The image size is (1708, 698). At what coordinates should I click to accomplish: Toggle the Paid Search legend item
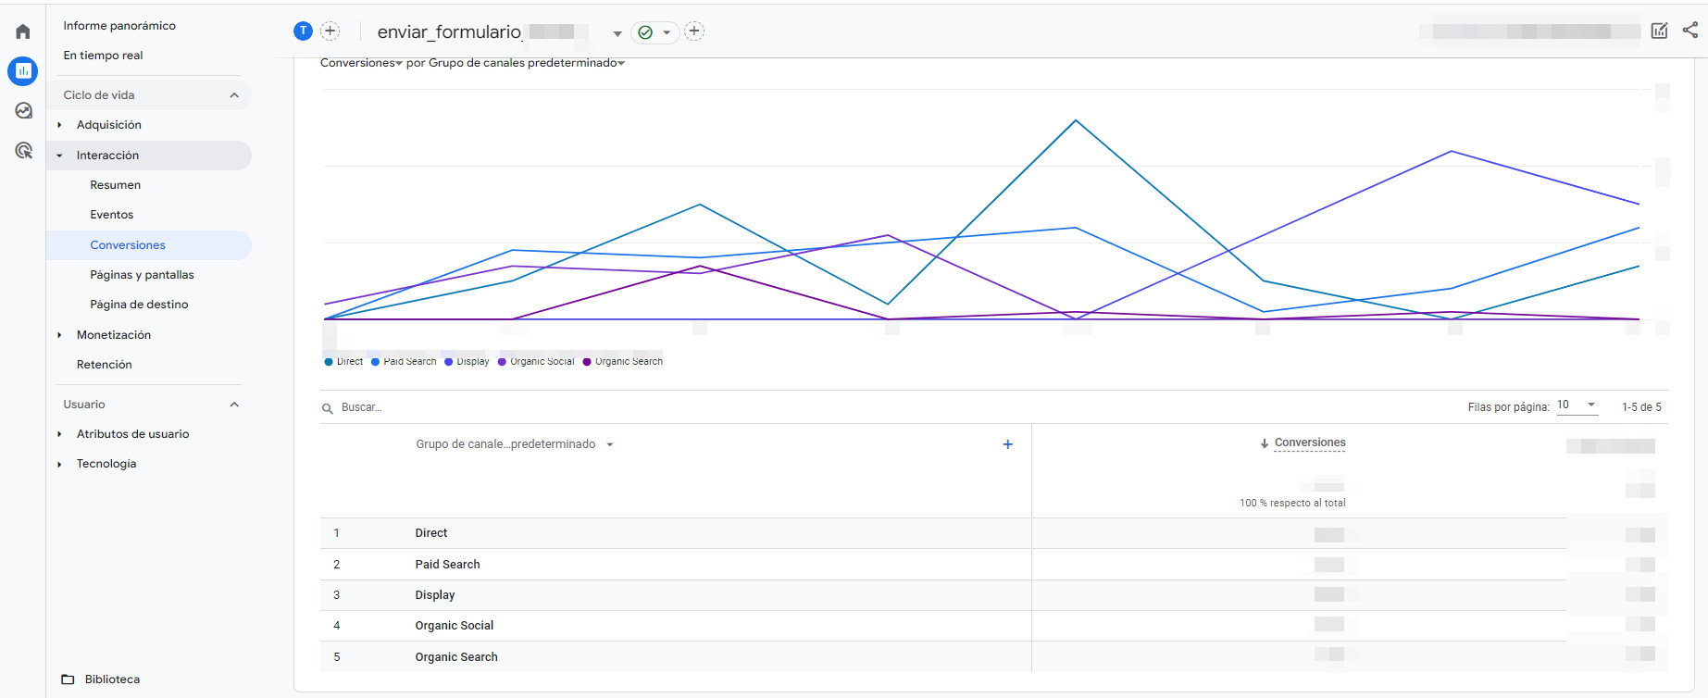coord(404,362)
